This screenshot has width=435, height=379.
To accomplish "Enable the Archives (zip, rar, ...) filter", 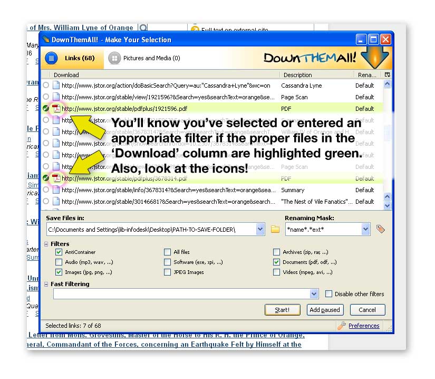I will pyautogui.click(x=276, y=252).
